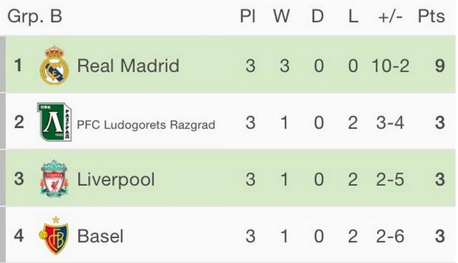This screenshot has width=458, height=263.
Task: Click the Pl column header
Action: [x=248, y=16]
